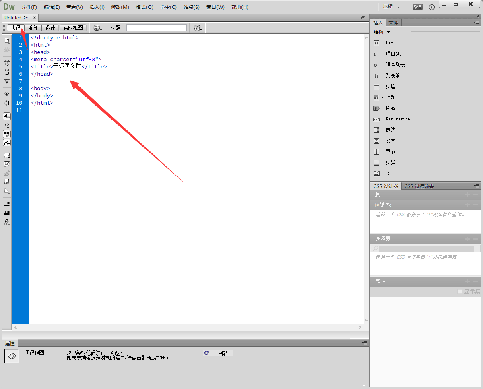Click the Indent Code icon

[x=7, y=204]
